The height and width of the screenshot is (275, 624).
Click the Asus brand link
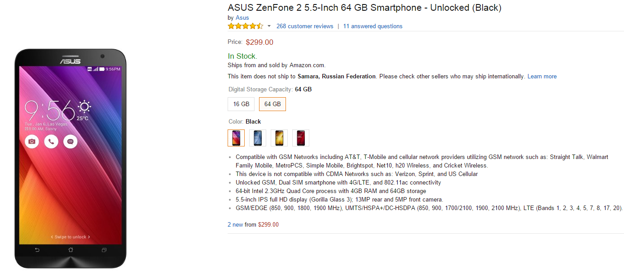(x=242, y=18)
